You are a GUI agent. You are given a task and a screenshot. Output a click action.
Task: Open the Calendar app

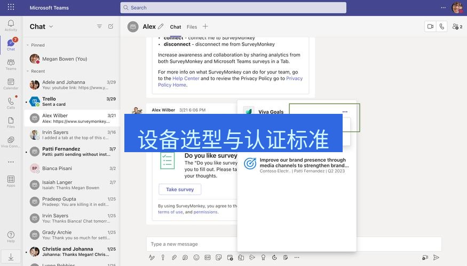[11, 84]
